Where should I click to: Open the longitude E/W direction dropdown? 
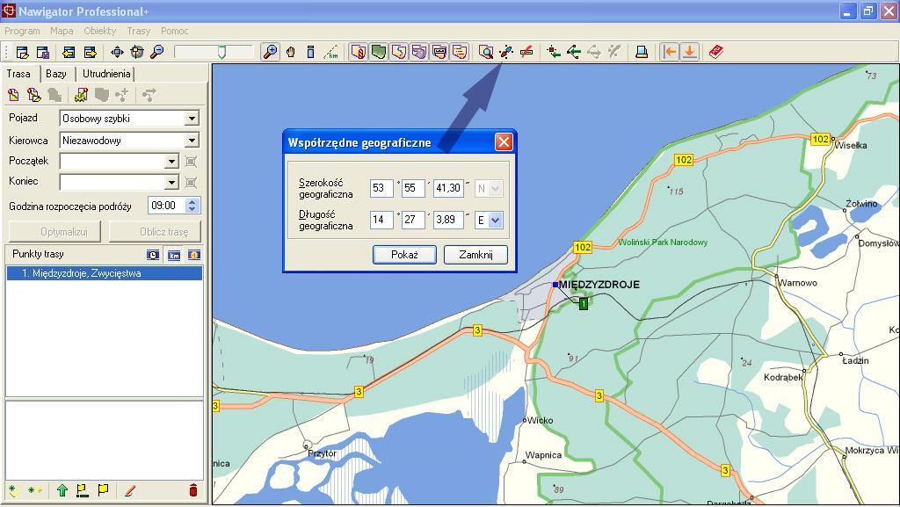point(496,221)
